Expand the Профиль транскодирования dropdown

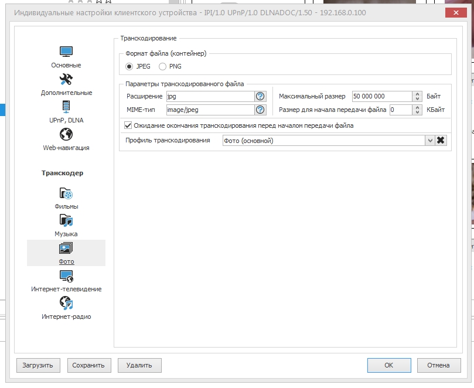point(430,140)
